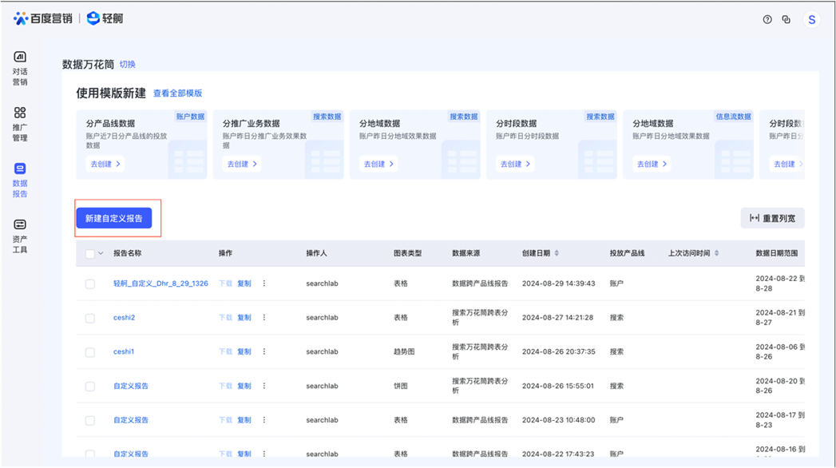Open 查看全部模版 link

(x=177, y=93)
